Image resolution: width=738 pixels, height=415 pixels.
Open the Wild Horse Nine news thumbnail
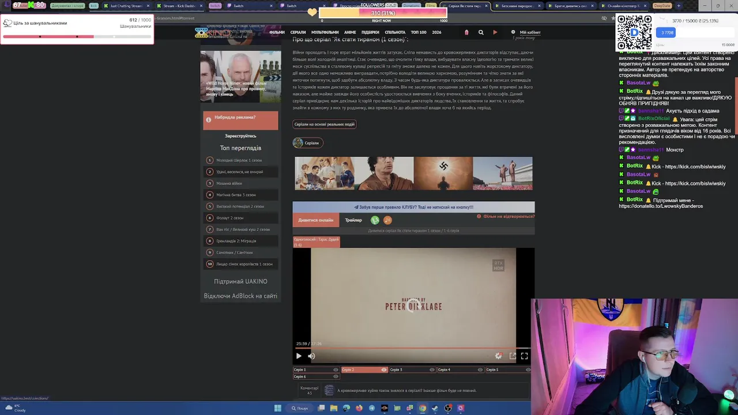[240, 76]
